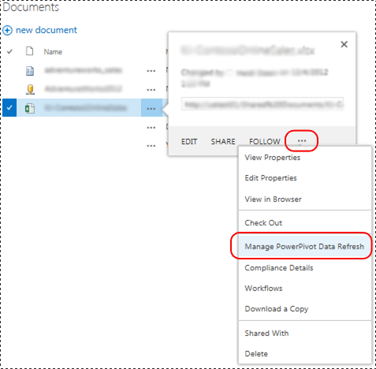Open the blurred workbook title in callout

[x=248, y=50]
